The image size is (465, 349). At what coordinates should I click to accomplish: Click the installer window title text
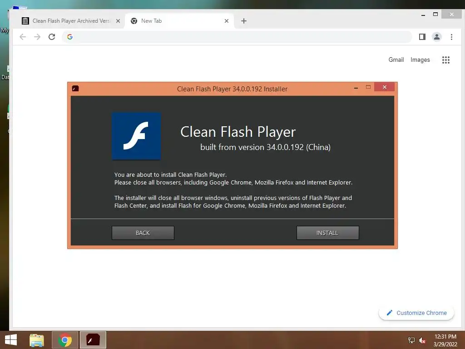[232, 89]
